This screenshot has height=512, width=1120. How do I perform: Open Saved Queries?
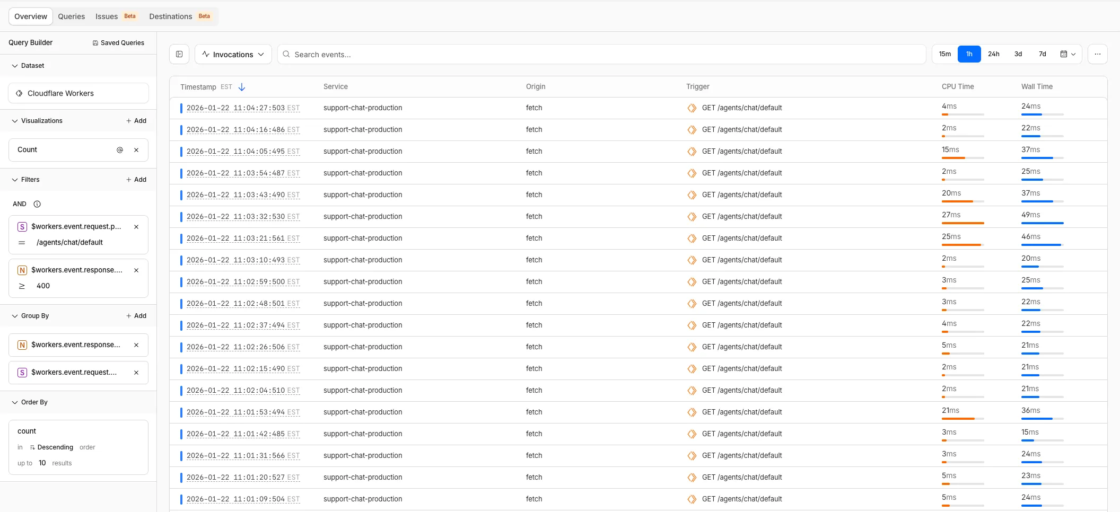pos(118,43)
